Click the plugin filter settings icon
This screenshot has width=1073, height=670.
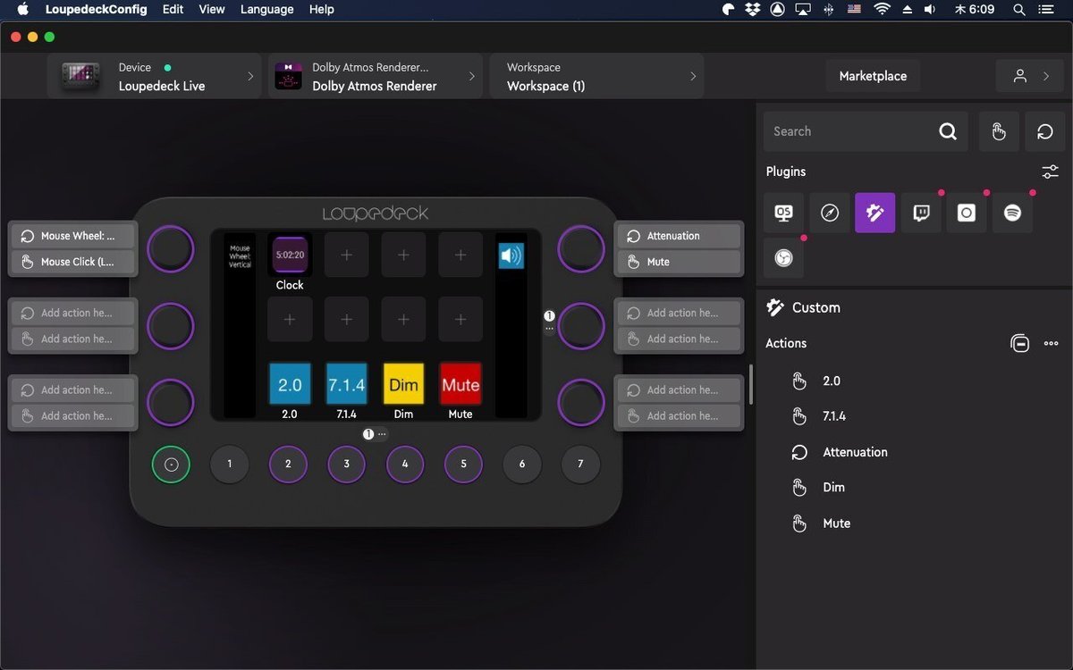point(1050,172)
